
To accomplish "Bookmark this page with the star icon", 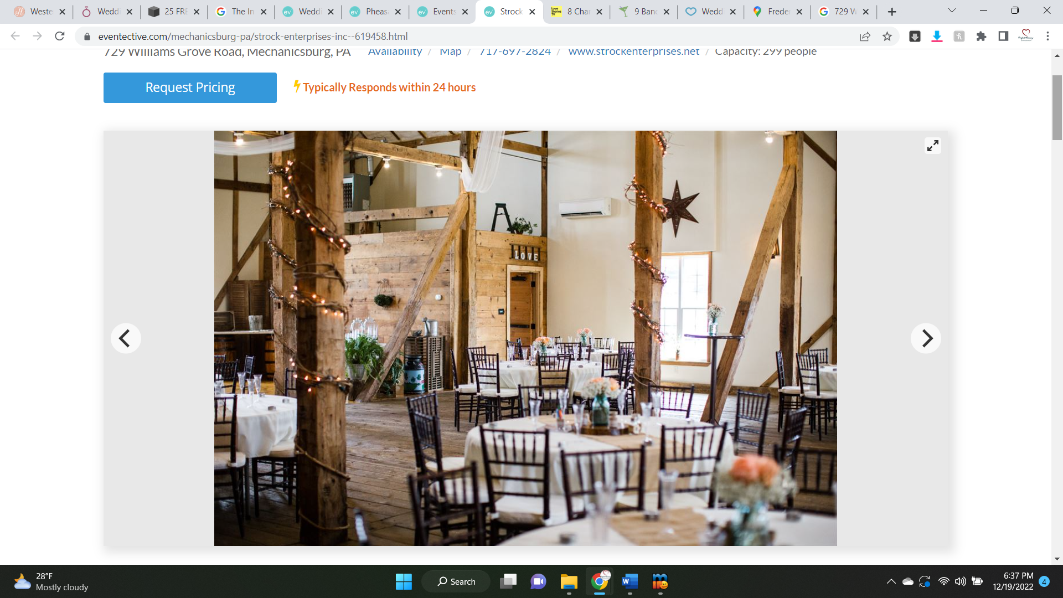I will point(887,37).
